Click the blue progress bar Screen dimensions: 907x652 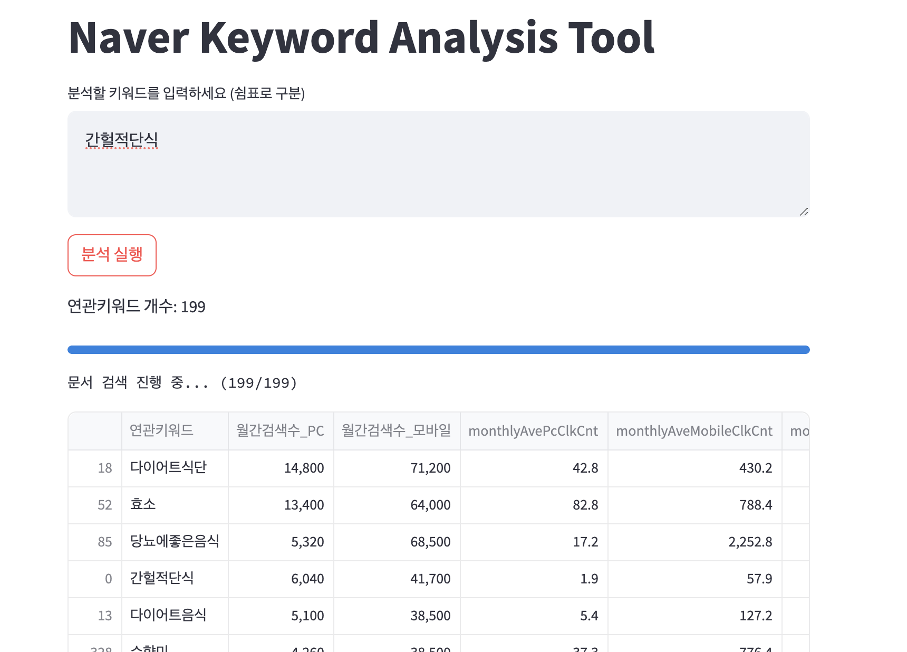[438, 350]
